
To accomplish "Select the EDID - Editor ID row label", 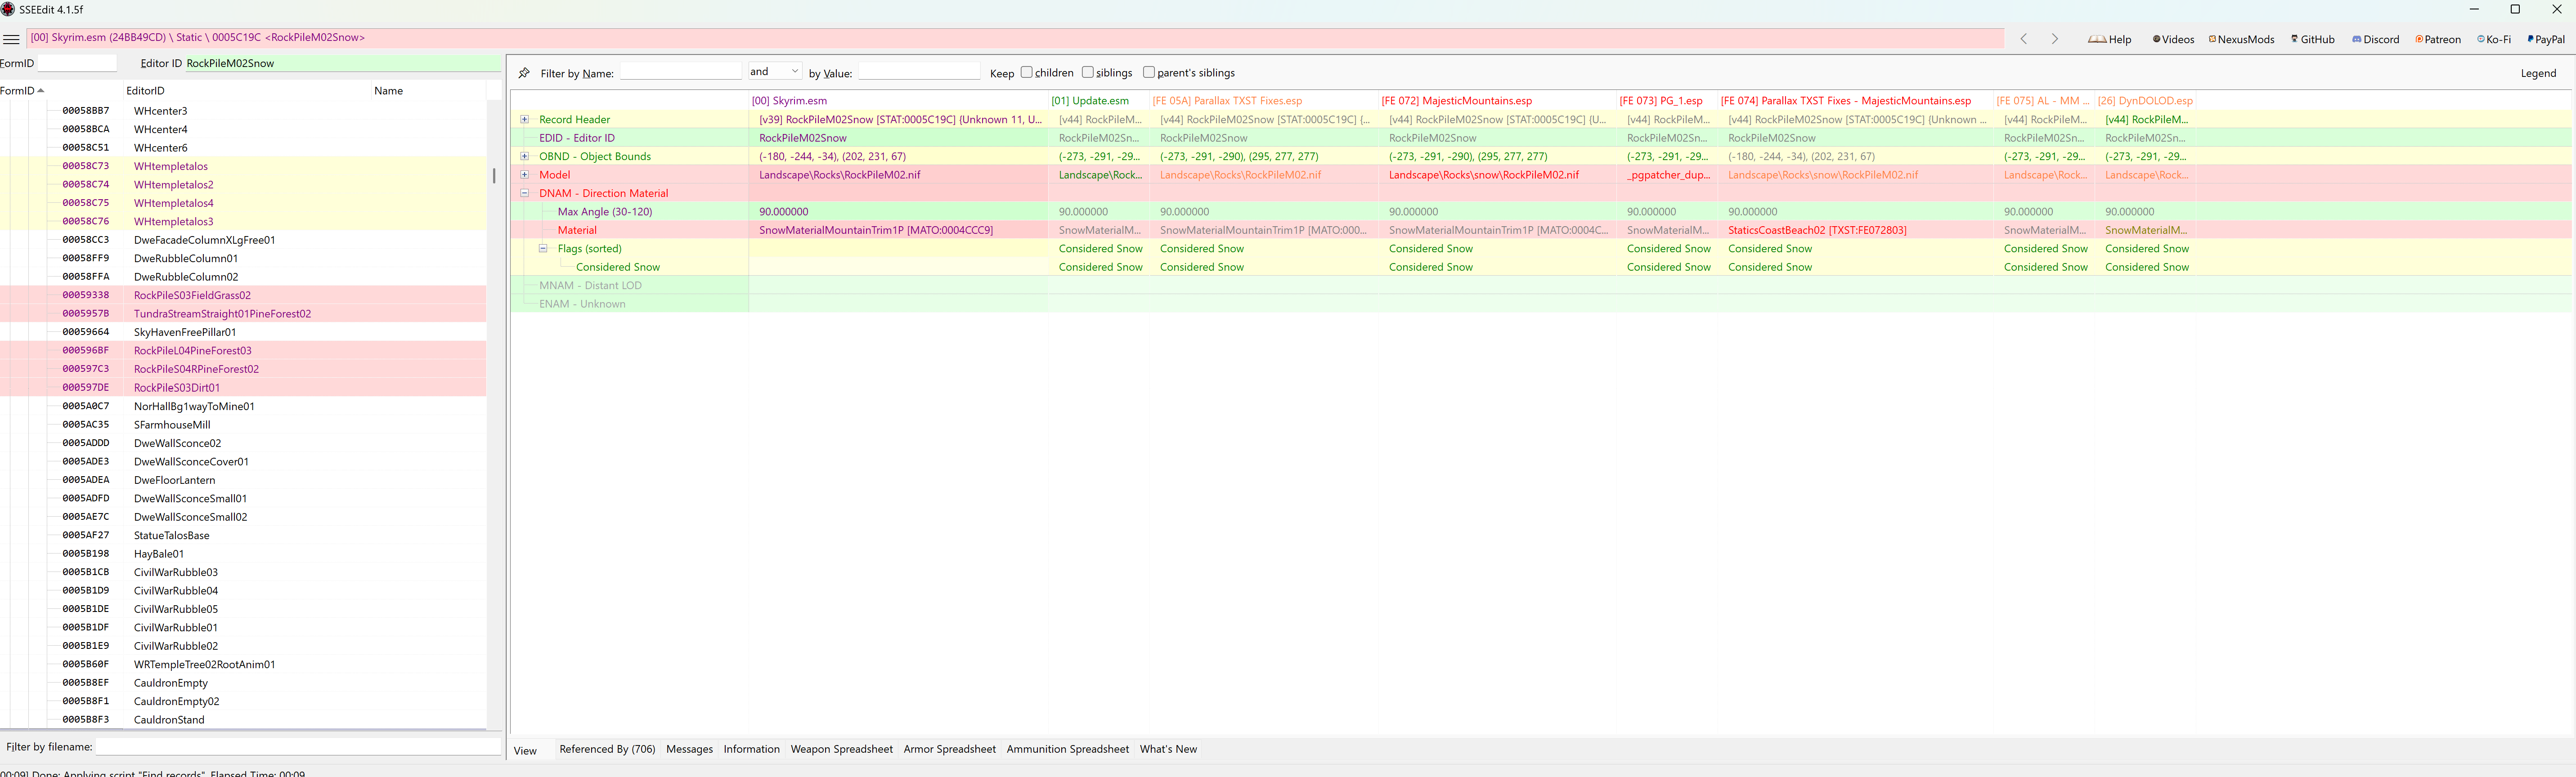I will [x=577, y=137].
